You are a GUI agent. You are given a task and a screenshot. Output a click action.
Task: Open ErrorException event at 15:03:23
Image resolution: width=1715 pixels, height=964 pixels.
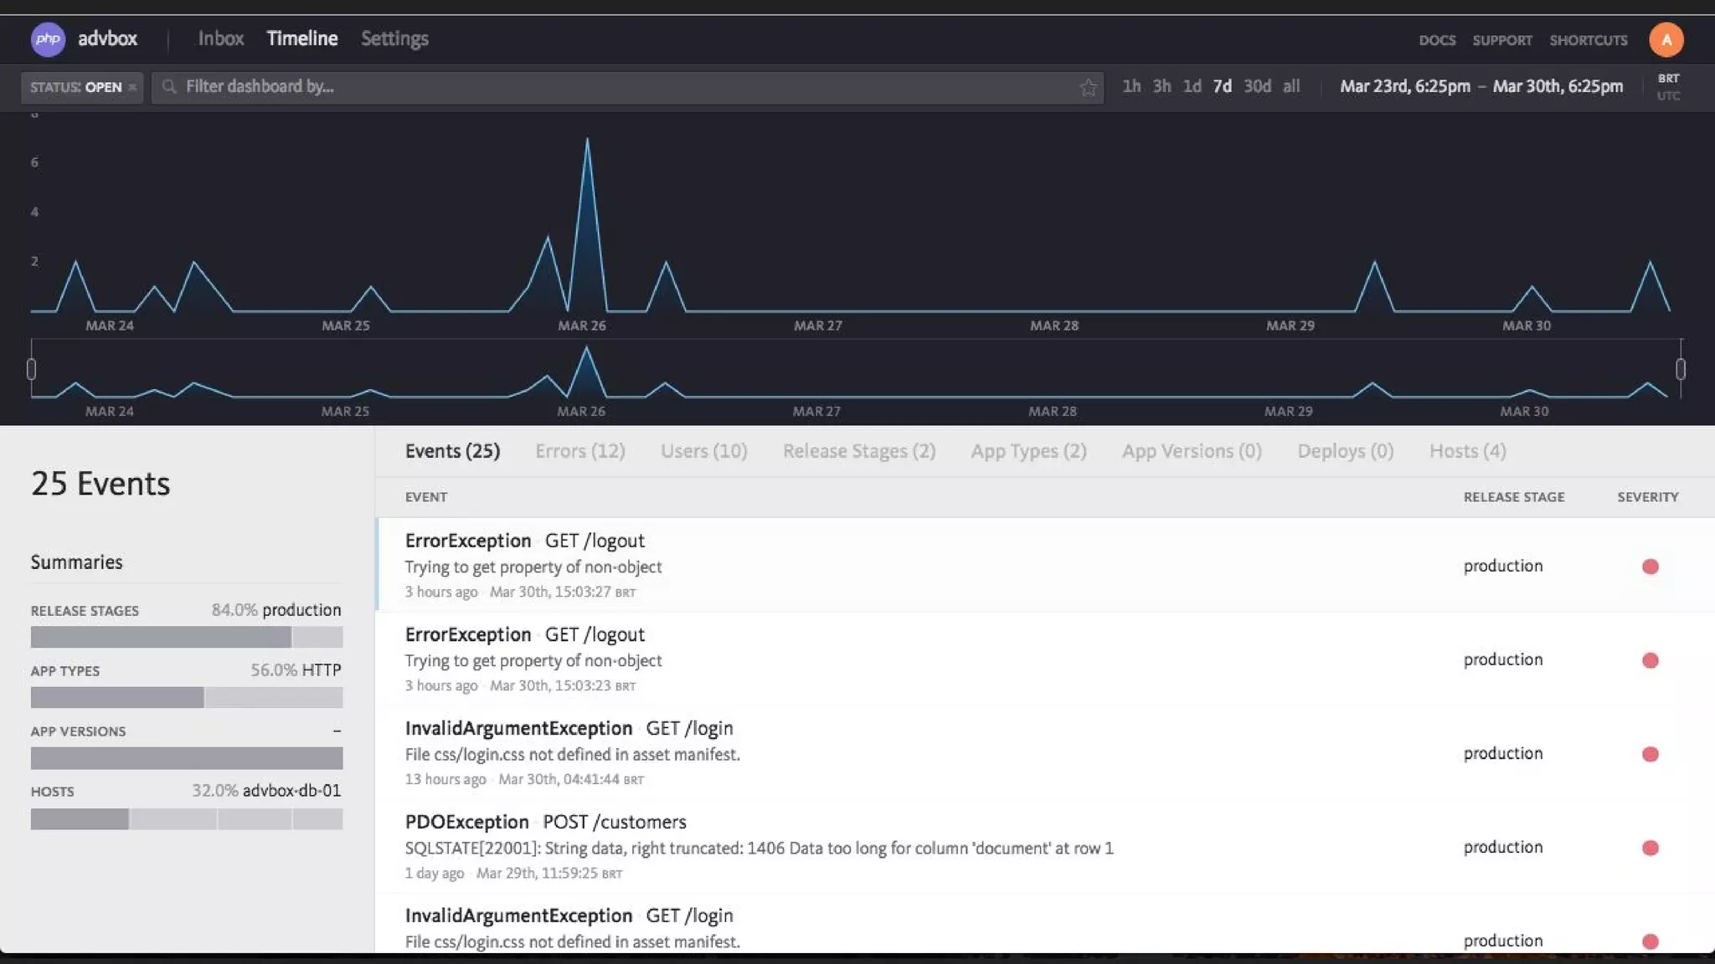coord(1045,659)
